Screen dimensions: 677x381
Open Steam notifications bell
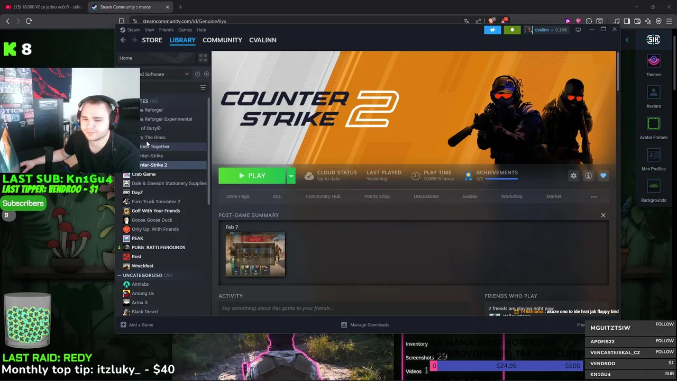(512, 30)
